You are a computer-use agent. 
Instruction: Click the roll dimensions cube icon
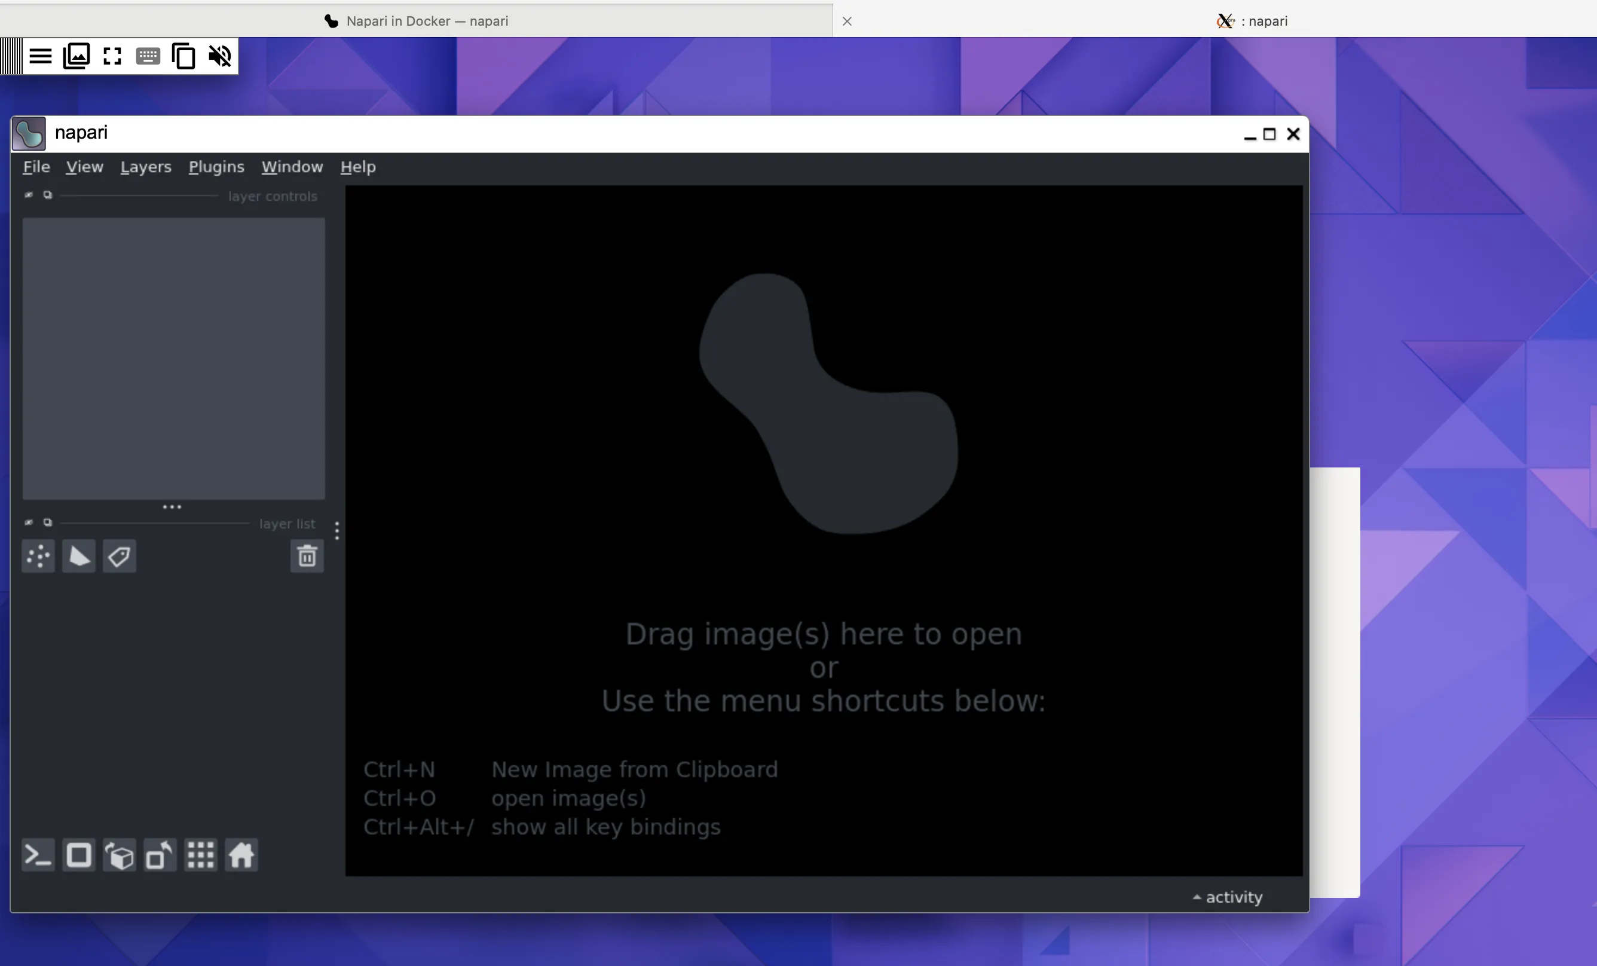coord(120,855)
